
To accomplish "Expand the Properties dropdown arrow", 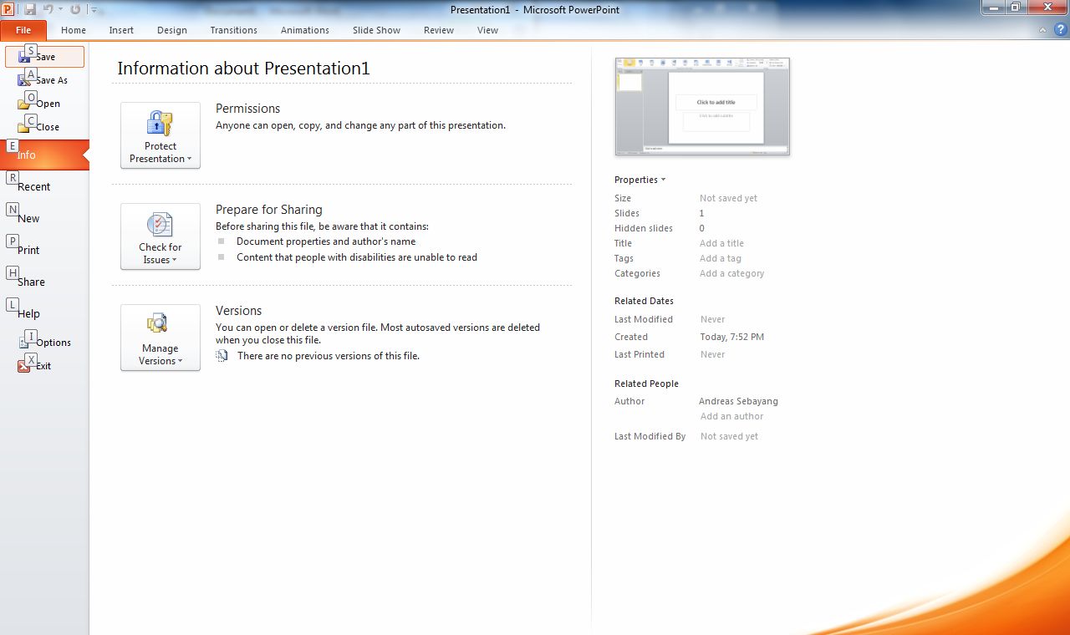I will 663,180.
